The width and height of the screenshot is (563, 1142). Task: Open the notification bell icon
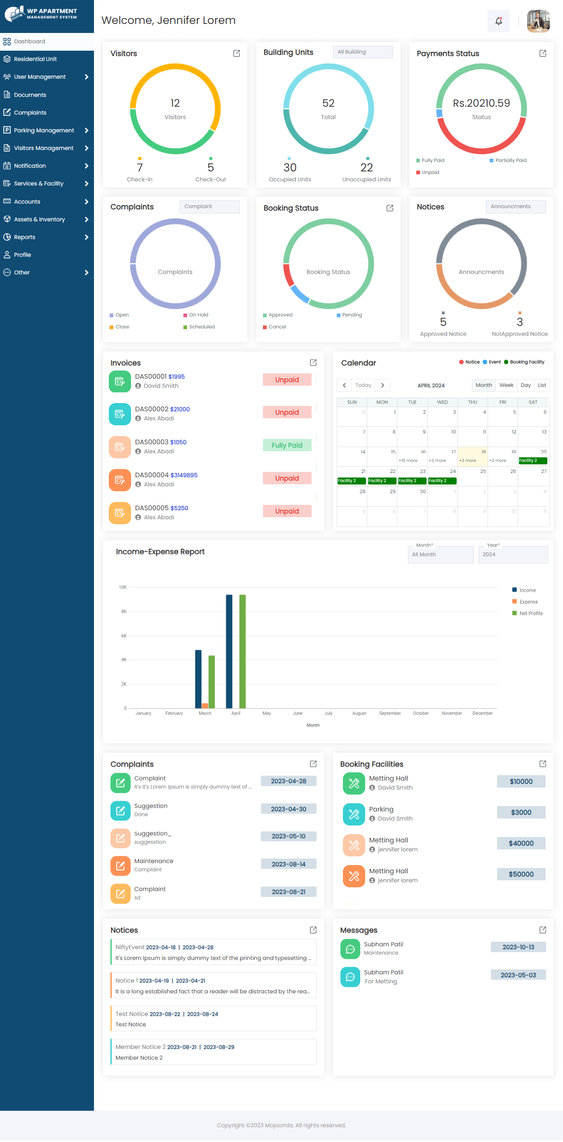pyautogui.click(x=498, y=20)
